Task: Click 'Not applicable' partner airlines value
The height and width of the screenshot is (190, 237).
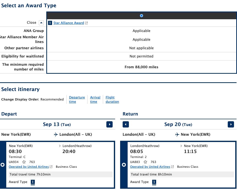Action: point(141,48)
